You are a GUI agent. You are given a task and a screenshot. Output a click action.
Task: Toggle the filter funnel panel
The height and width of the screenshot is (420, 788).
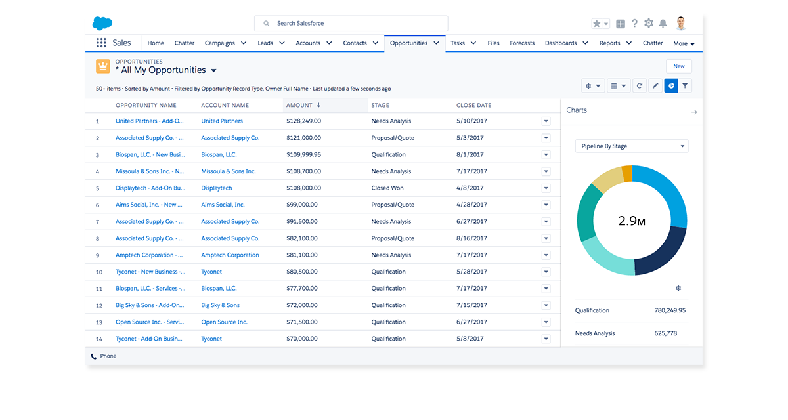coord(685,85)
